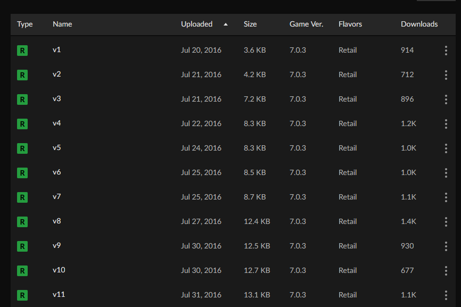Click the green R release badge for v6
461x307 pixels.
click(x=22, y=173)
